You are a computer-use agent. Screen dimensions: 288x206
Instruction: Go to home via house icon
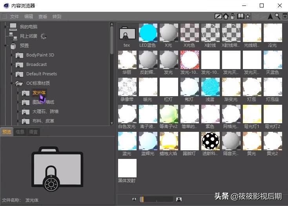226,16
